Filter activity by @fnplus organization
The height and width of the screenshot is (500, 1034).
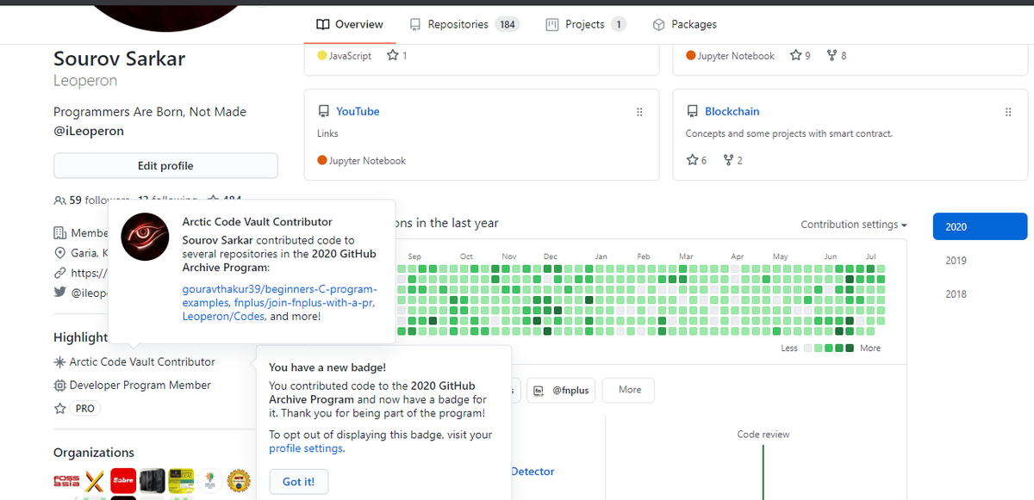coord(562,391)
